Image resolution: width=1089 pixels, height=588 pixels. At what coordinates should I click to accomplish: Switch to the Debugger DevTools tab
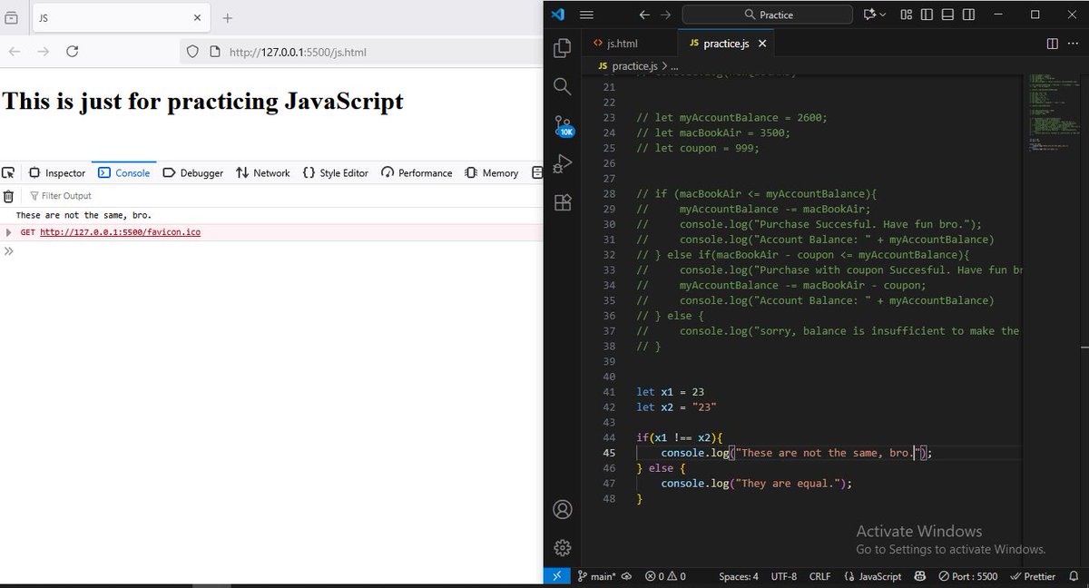[193, 172]
